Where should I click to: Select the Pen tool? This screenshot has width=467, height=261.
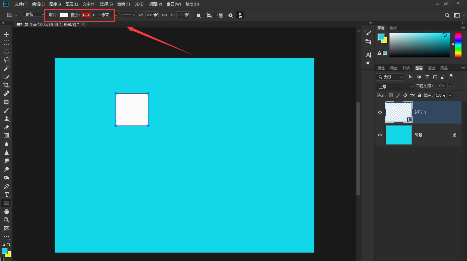tap(6, 186)
